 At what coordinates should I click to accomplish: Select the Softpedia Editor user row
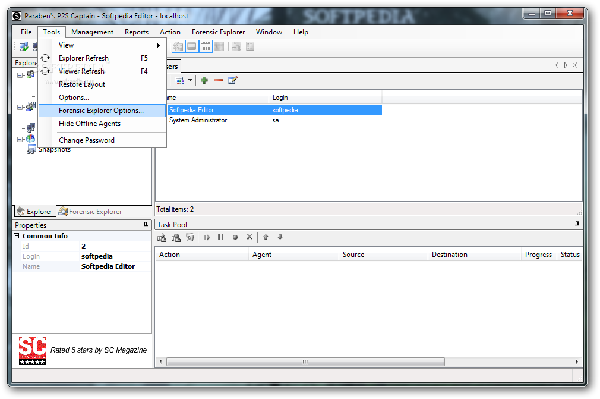[274, 110]
